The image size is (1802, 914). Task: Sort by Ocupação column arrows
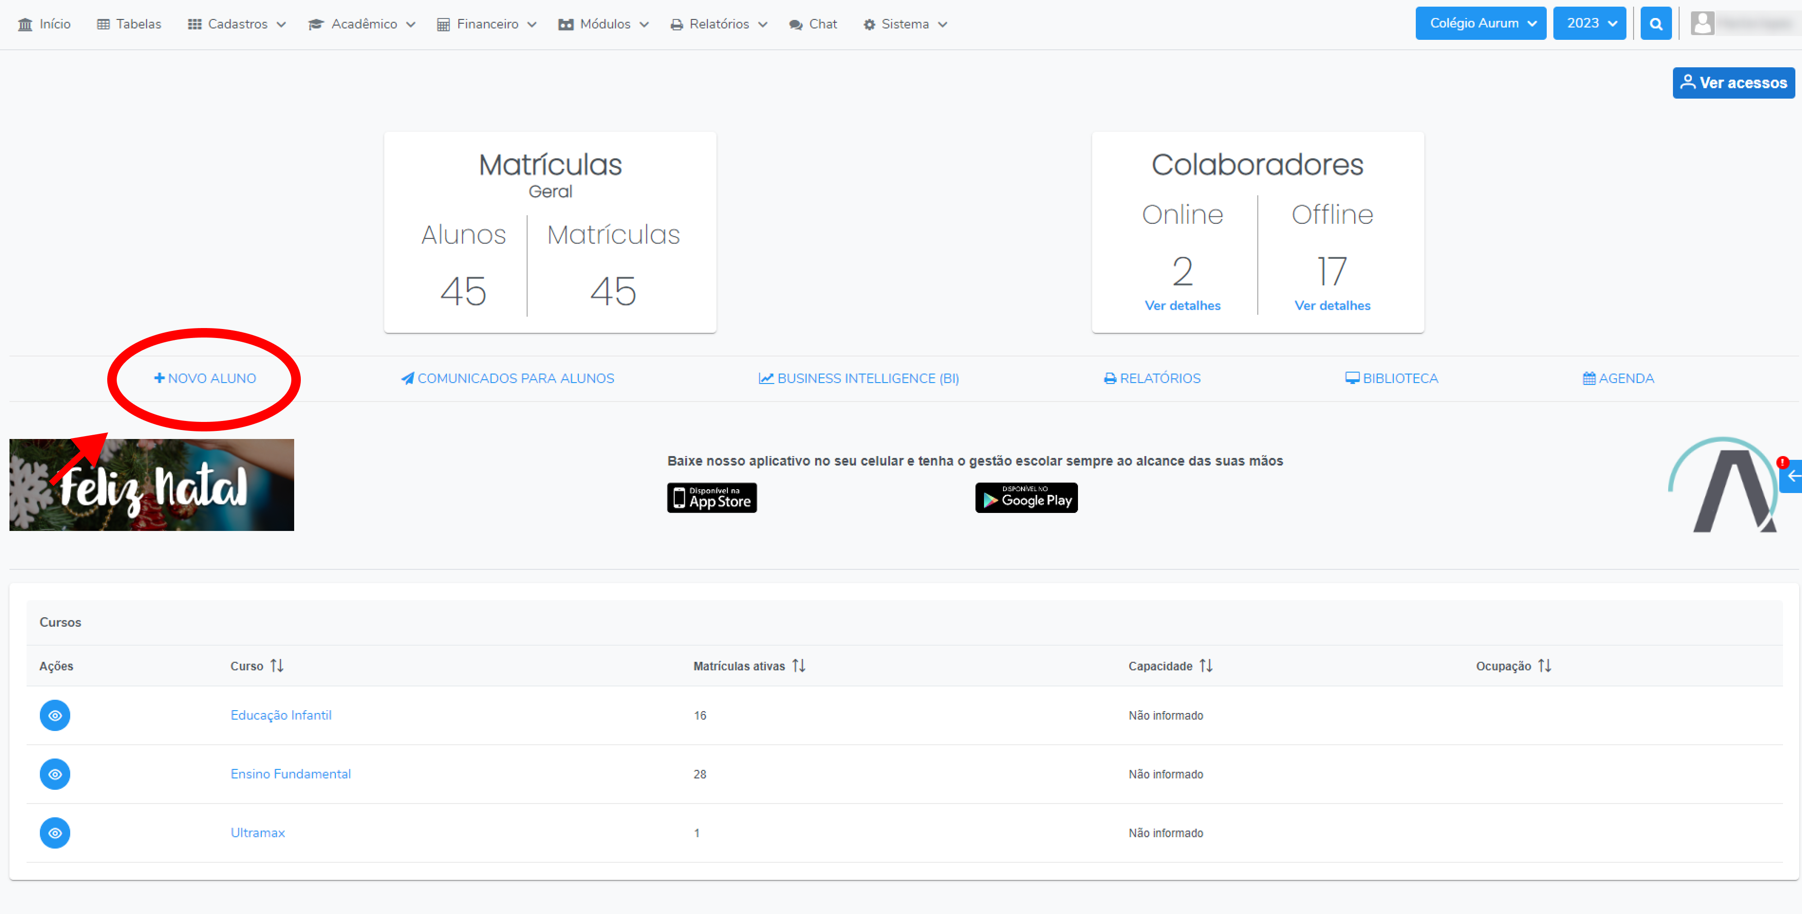click(x=1544, y=665)
